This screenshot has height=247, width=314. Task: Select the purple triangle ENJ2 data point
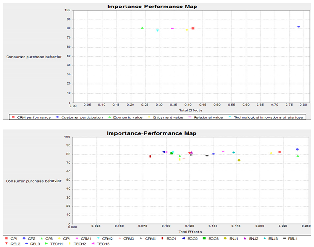(x=191, y=152)
